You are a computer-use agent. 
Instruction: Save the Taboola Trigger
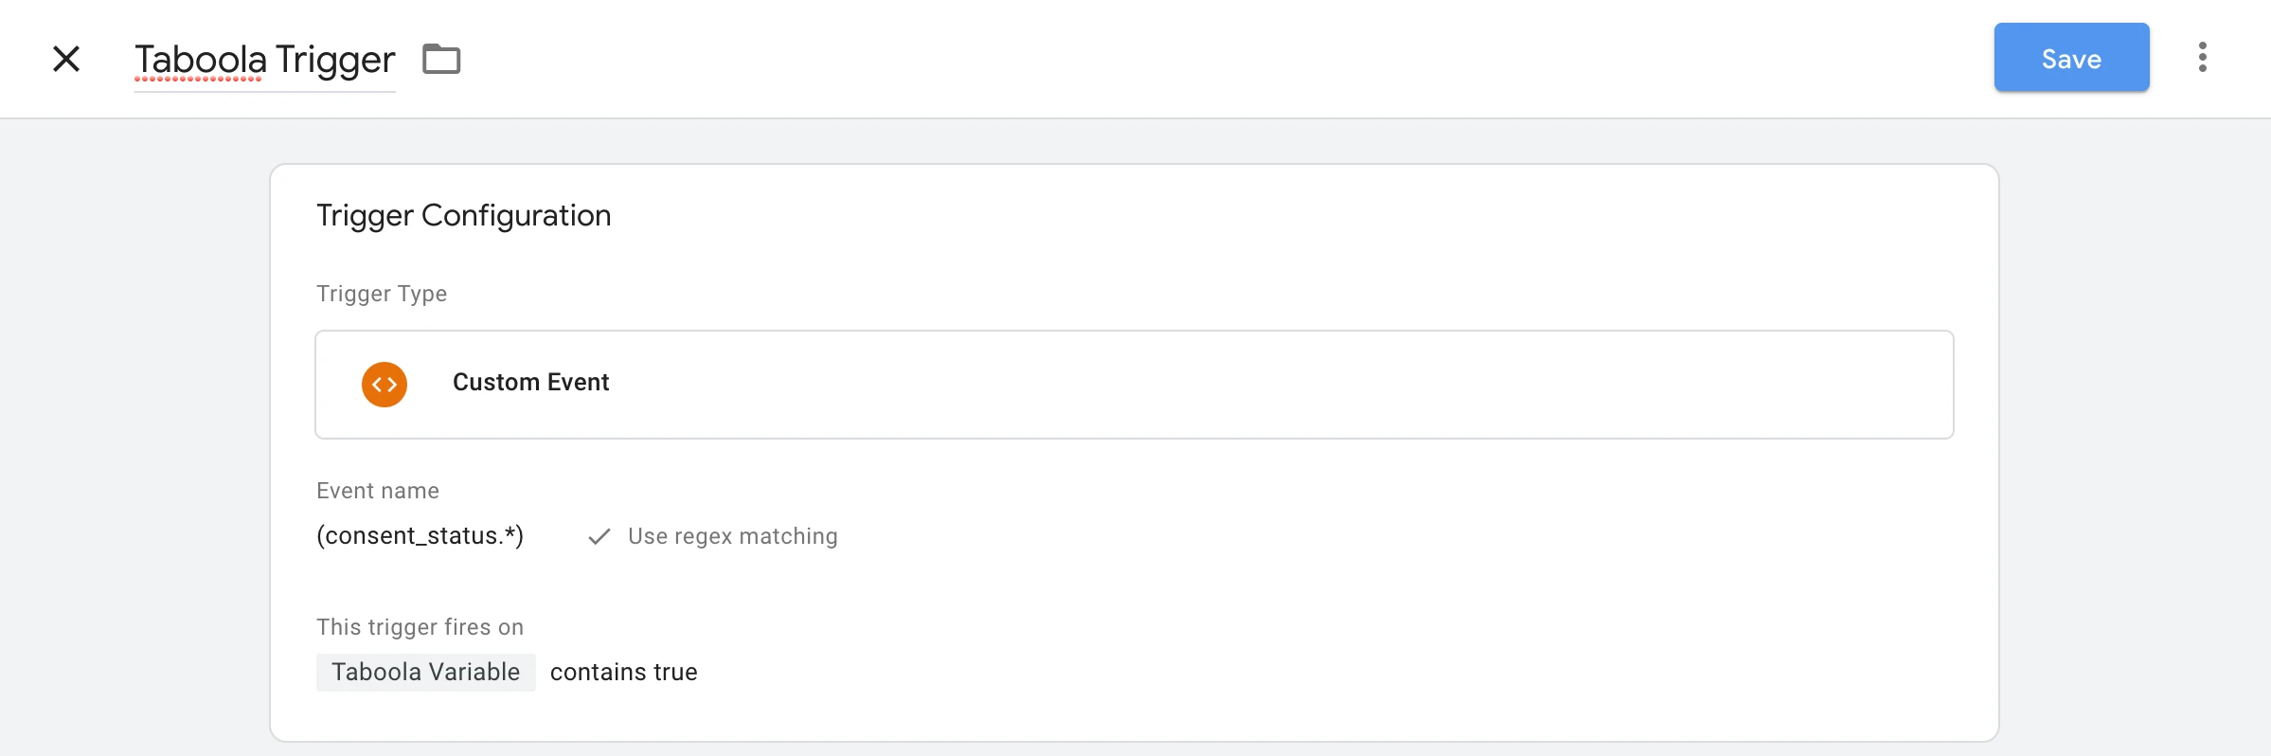2071,58
